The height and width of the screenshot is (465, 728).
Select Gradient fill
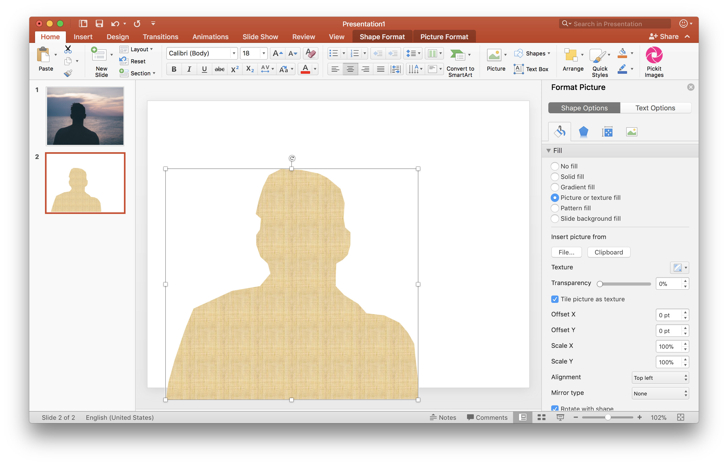[x=555, y=187]
